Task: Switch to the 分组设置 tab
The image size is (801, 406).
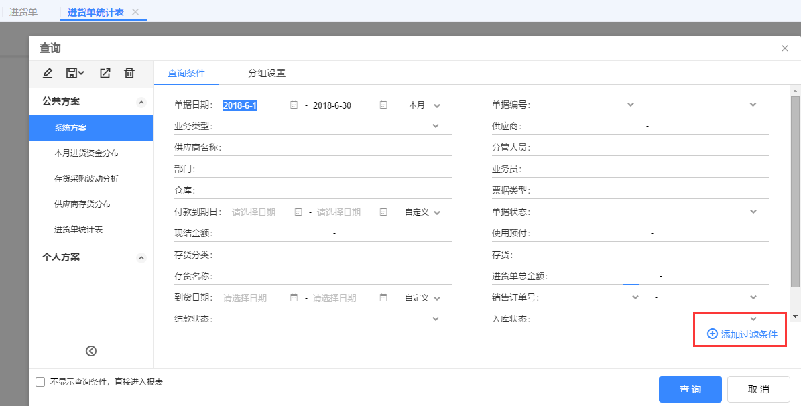Action: pyautogui.click(x=267, y=73)
